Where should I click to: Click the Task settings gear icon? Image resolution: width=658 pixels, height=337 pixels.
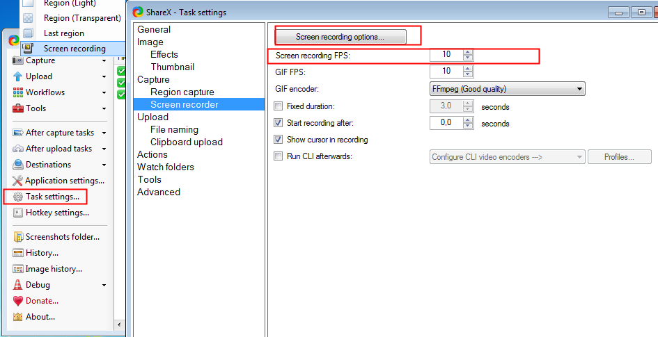[x=17, y=197]
